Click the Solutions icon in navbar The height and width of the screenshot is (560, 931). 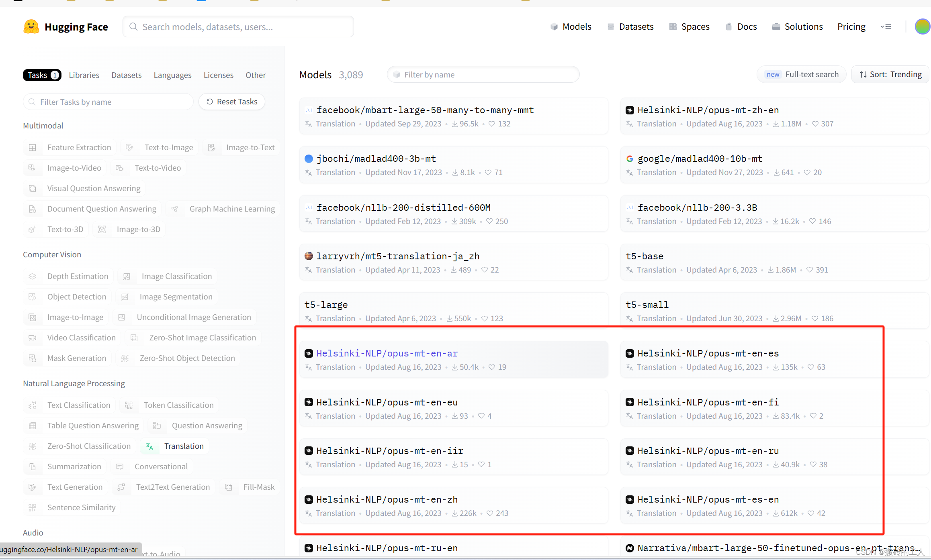[x=776, y=27]
